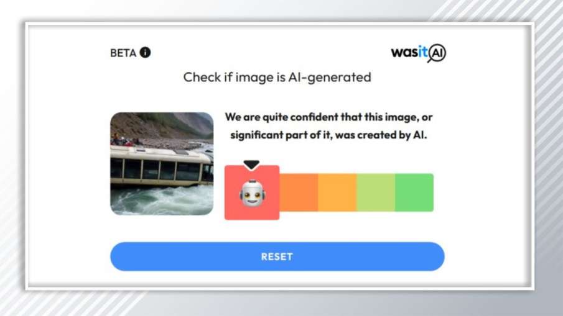This screenshot has height=316, width=563.
Task: Click the magnifying glass AI icon in logo
Action: point(437,53)
